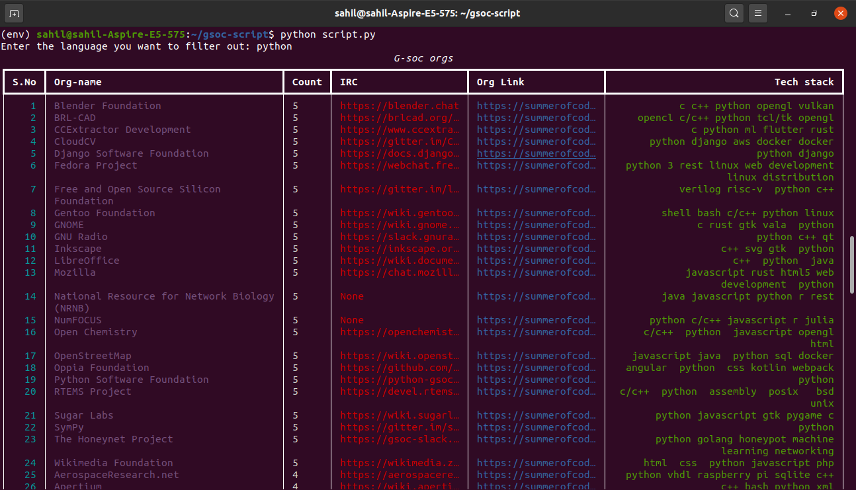856x490 pixels.
Task: Open Org Link for GNOME row
Action: (536, 225)
